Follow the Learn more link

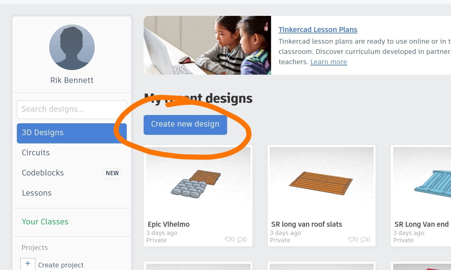(x=328, y=62)
